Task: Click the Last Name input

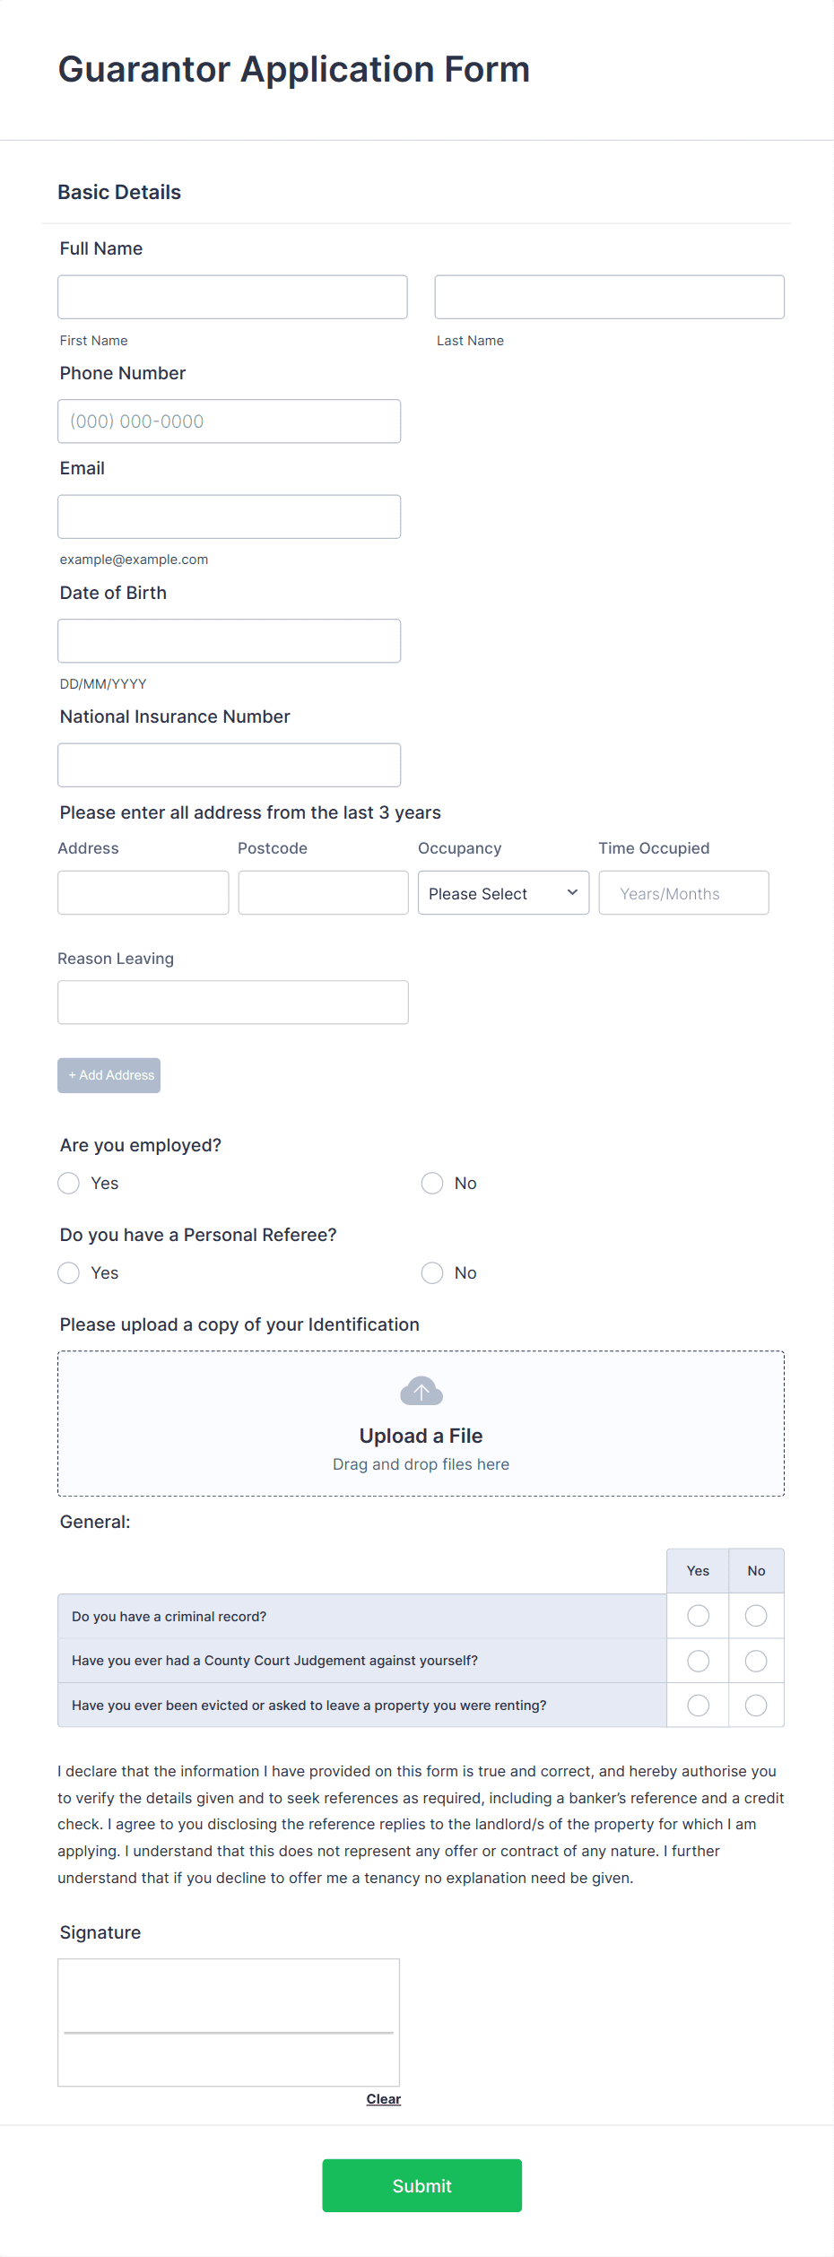Action: [608, 296]
